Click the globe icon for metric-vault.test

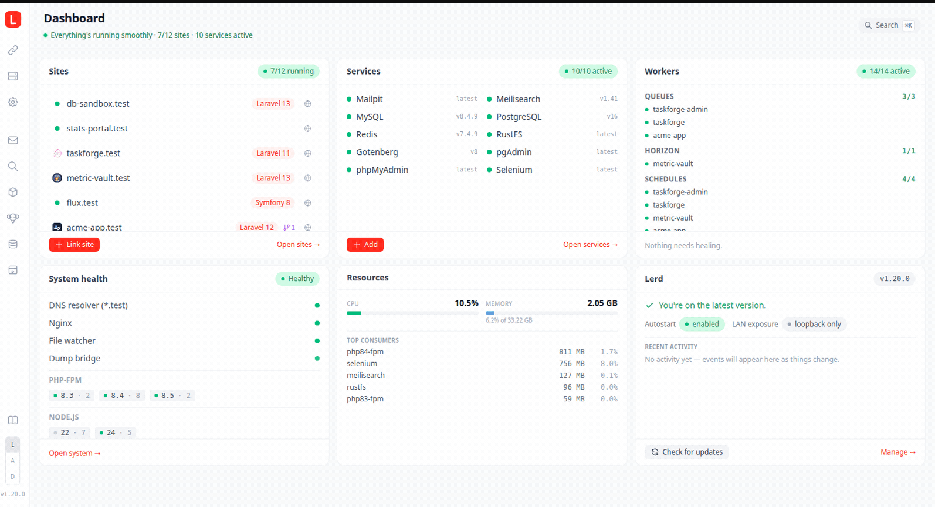pyautogui.click(x=308, y=178)
